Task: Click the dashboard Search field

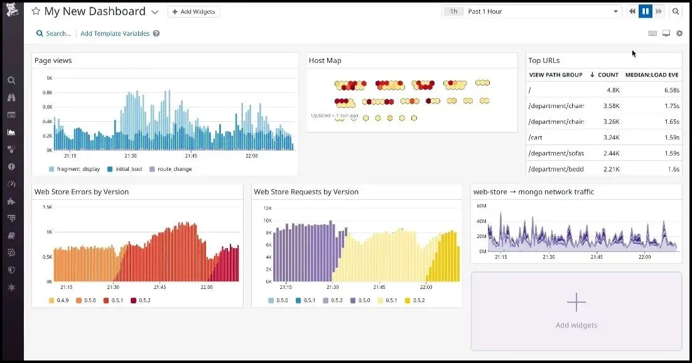Action: pos(53,33)
